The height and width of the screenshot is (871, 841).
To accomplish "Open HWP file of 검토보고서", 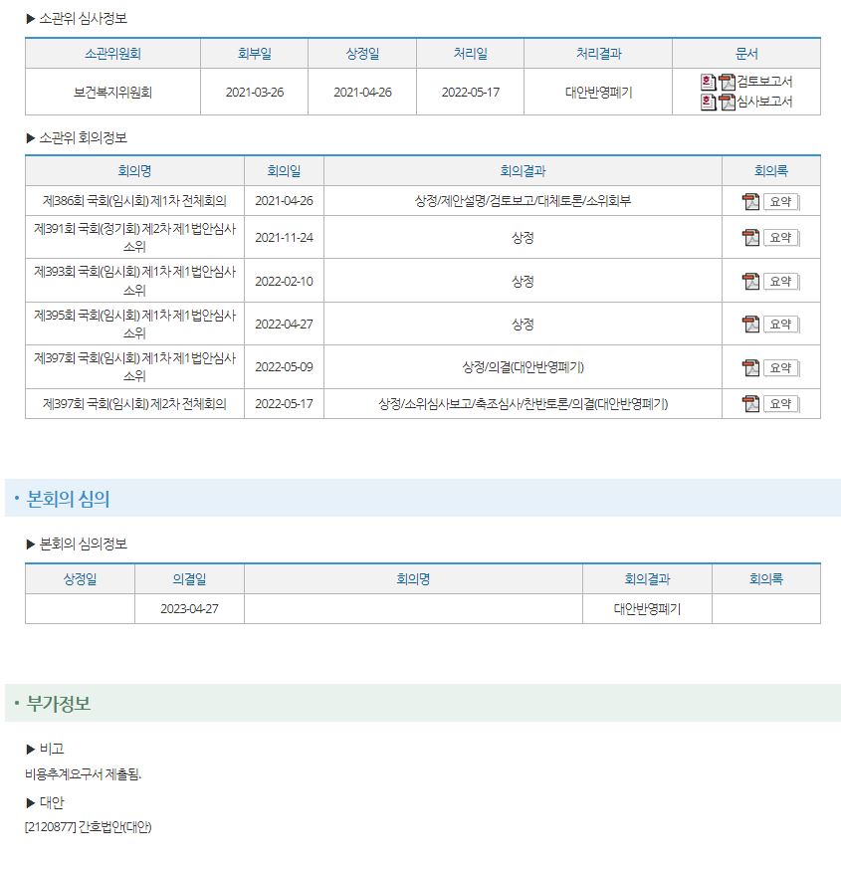I will (x=708, y=83).
